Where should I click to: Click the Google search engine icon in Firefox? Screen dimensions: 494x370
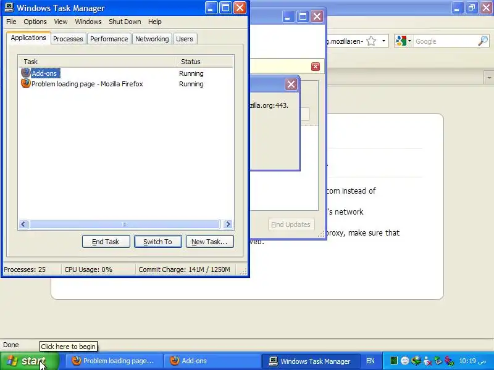401,41
